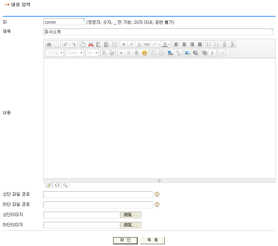The width and height of the screenshot is (278, 246).
Task: Toggle bold formatting button
Action: click(123, 44)
